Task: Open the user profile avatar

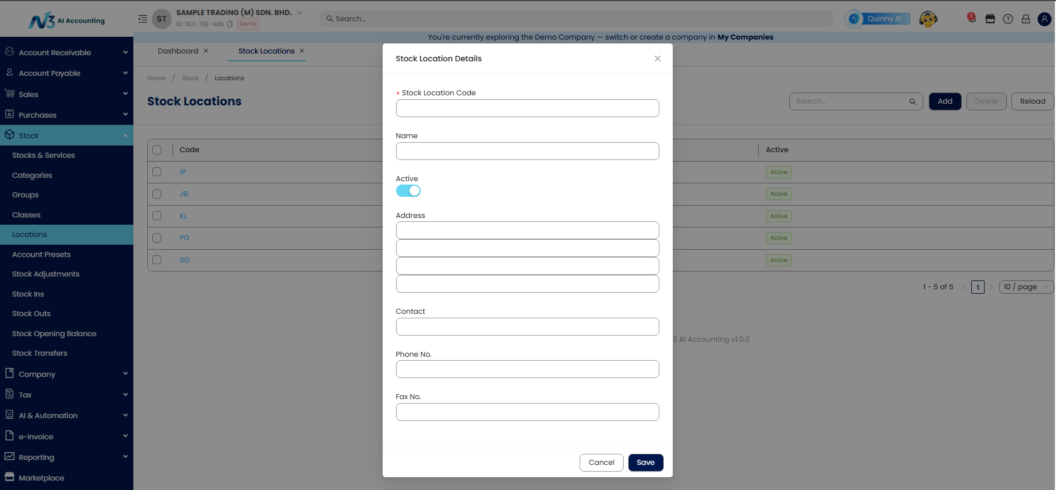Action: (1044, 19)
